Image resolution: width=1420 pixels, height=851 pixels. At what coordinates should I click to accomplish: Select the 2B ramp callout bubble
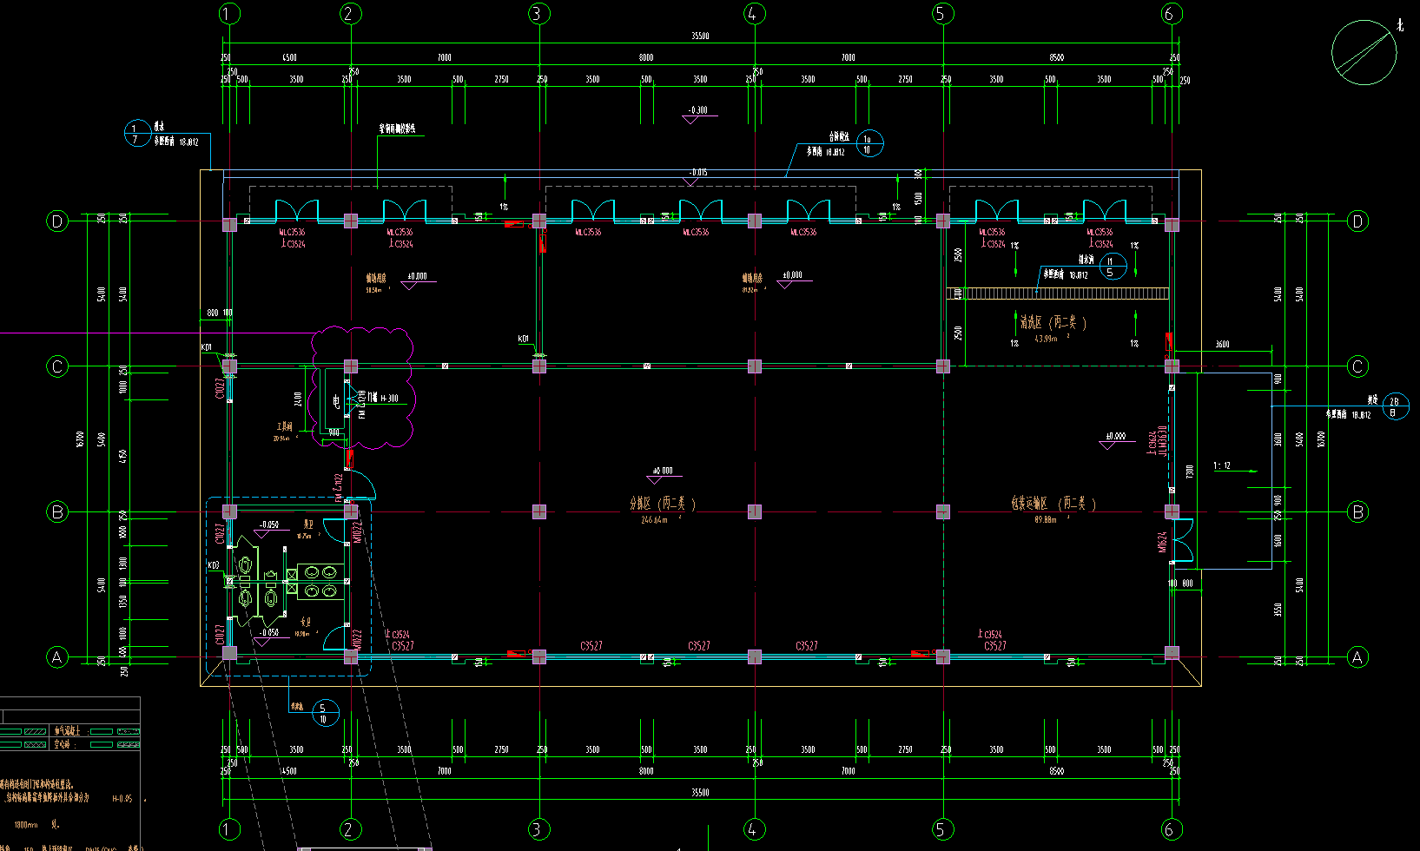[x=1395, y=406]
